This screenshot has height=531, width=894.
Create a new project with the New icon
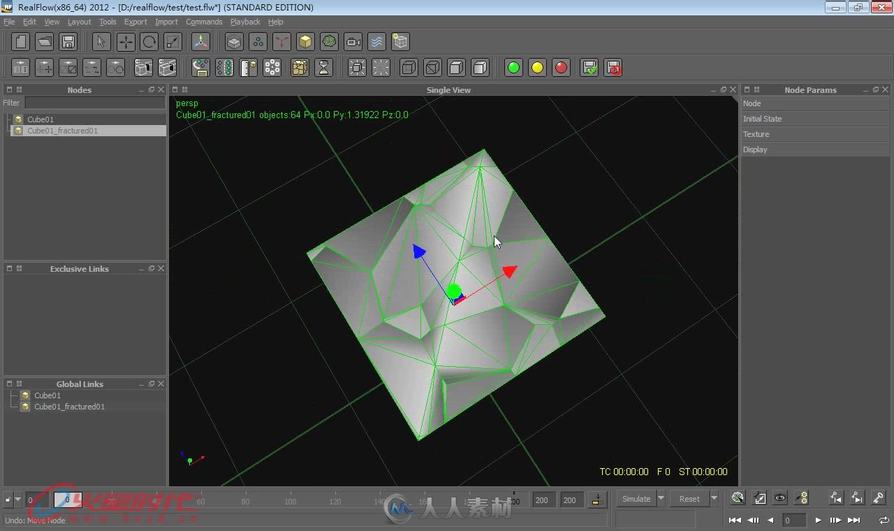coord(21,41)
